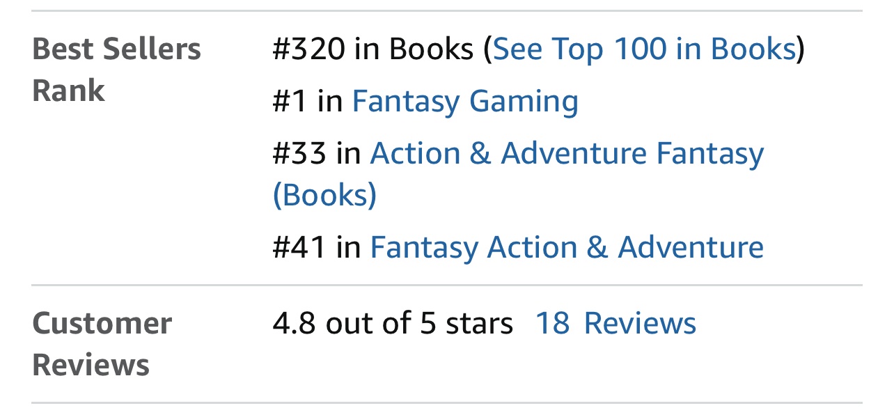Screen dimensions: 894x415
Task: Click the #41 rank number
Action: pyautogui.click(x=299, y=247)
